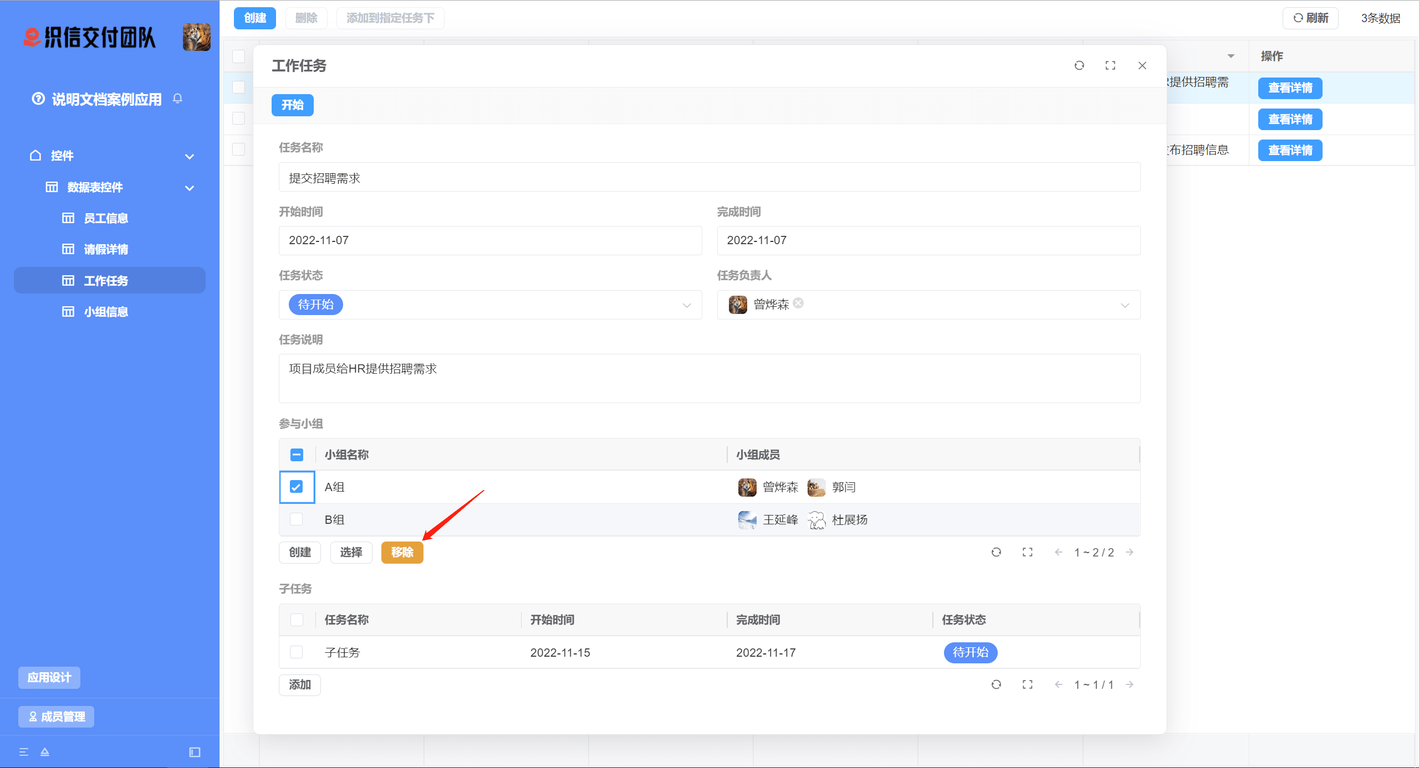The width and height of the screenshot is (1419, 768).
Task: Expand the task dialog to fullscreen
Action: click(x=1110, y=65)
